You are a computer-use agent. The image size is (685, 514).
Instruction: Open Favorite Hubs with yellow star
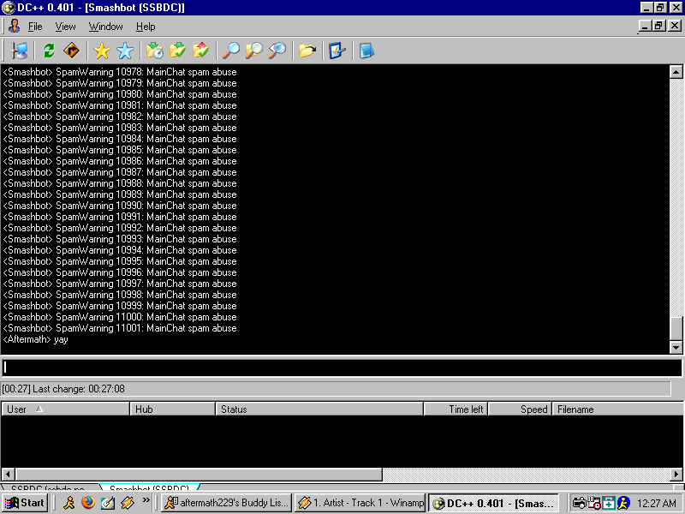pyautogui.click(x=102, y=51)
